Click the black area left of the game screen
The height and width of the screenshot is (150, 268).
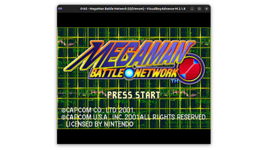tap(29, 78)
